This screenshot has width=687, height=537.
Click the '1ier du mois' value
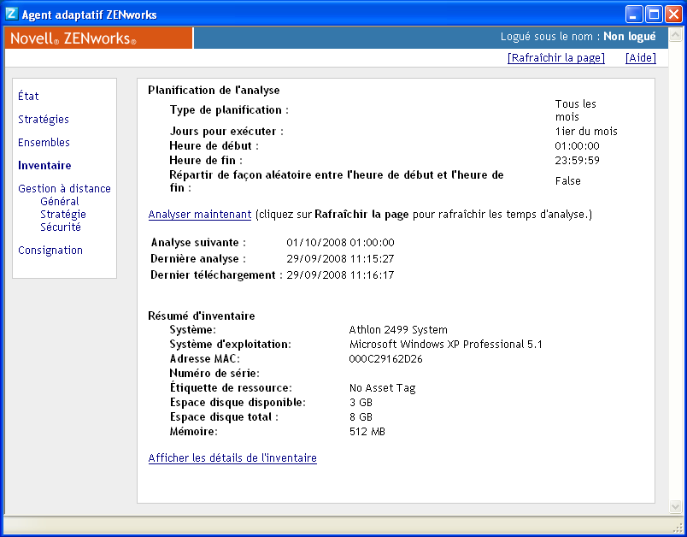[586, 132]
